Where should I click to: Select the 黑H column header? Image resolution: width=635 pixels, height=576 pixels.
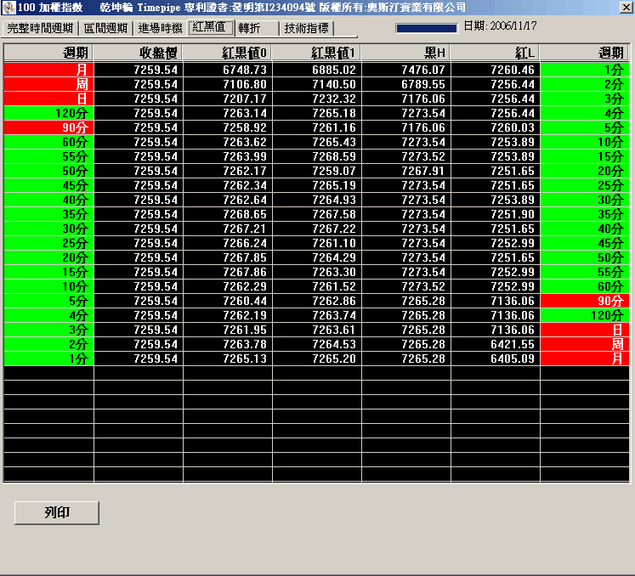(x=405, y=53)
